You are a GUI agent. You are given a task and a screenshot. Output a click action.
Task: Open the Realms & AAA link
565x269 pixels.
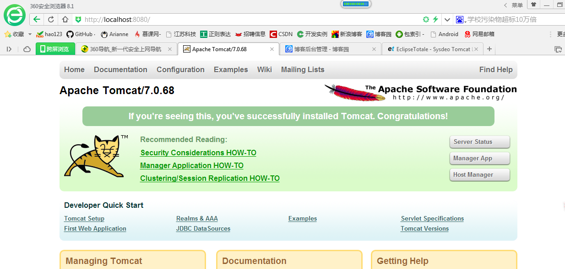[197, 218]
